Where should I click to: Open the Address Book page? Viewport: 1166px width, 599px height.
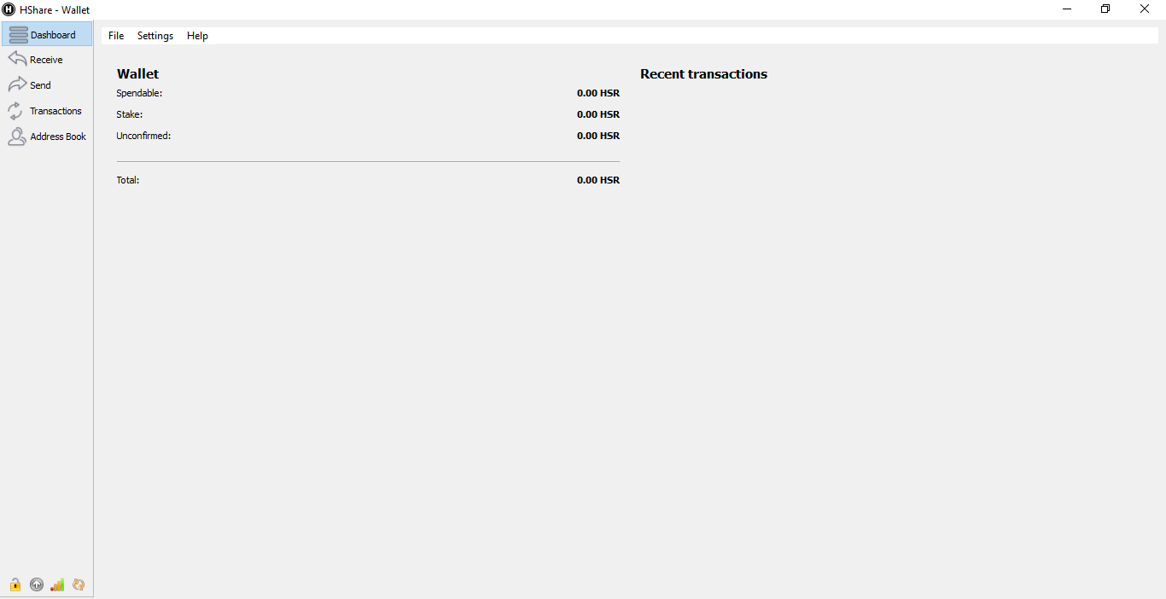pyautogui.click(x=47, y=137)
